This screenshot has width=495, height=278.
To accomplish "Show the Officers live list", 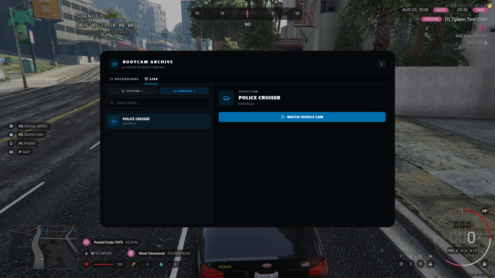I will coord(132,91).
